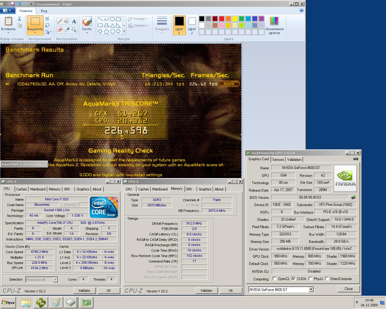
Task: Select red color swatch in palette
Action: [221, 19]
